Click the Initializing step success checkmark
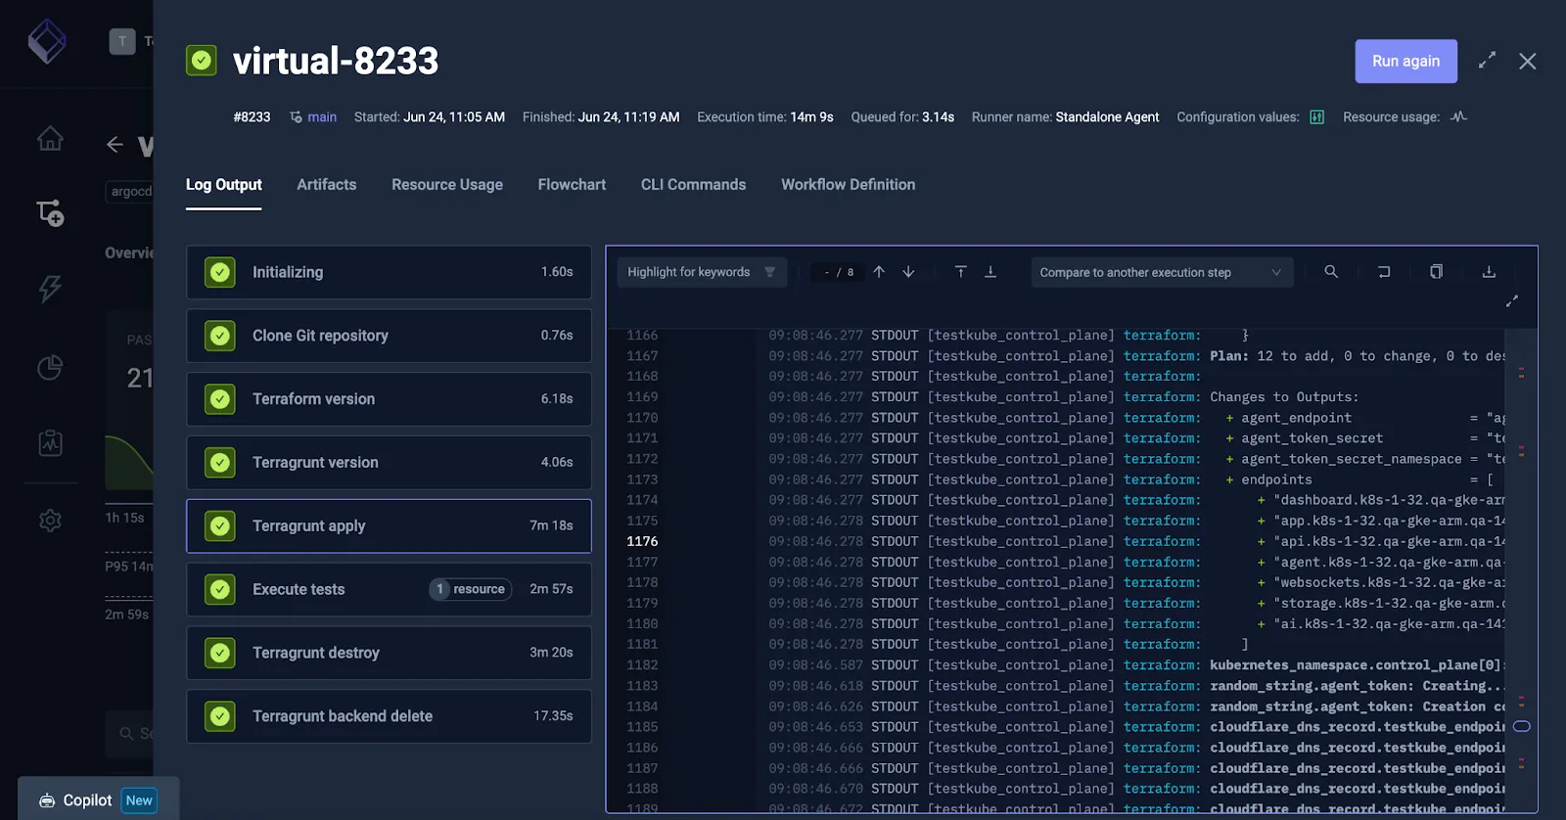The height and width of the screenshot is (820, 1566). pos(220,272)
